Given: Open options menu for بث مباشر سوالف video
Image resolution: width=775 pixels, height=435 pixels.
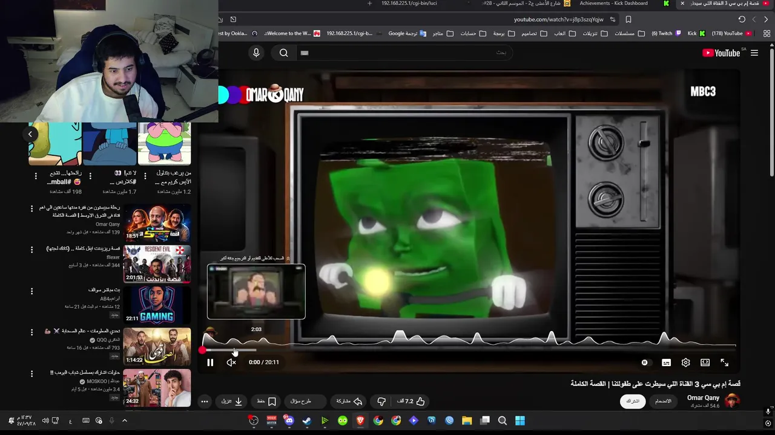Looking at the screenshot, I should click(x=31, y=291).
